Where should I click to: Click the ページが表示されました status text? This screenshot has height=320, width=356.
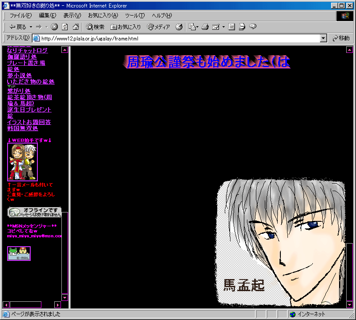[x=36, y=314]
